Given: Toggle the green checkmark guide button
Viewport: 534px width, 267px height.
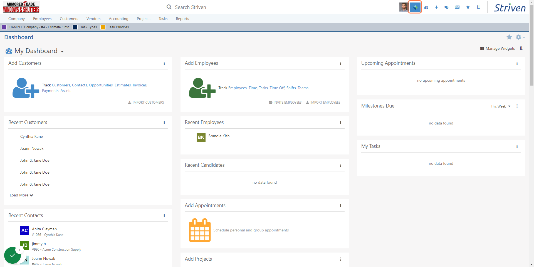Looking at the screenshot, I should pyautogui.click(x=13, y=255).
